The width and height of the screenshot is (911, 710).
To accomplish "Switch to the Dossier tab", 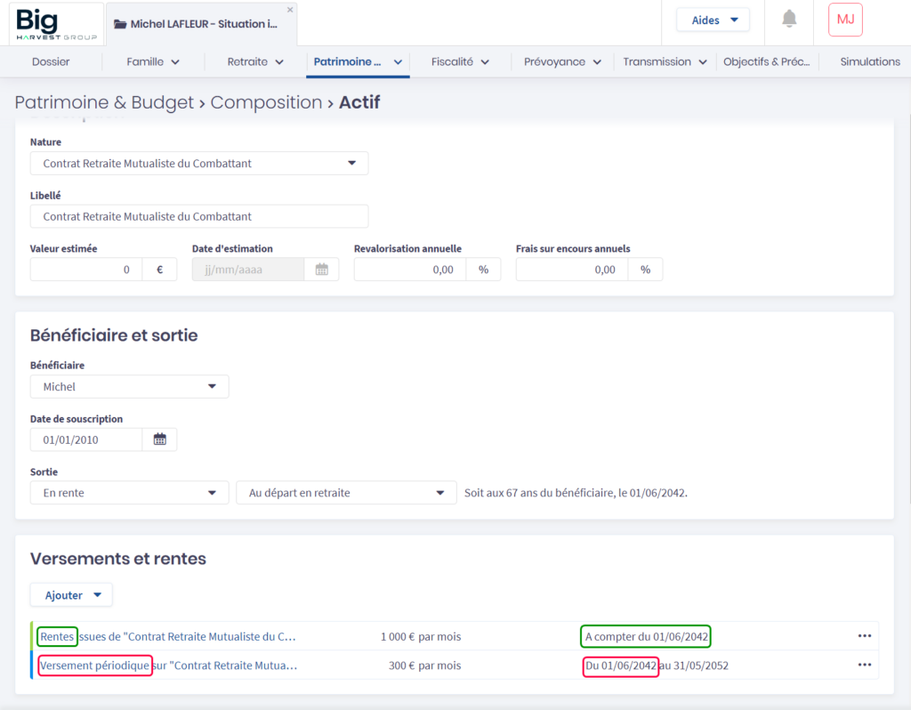I will tap(51, 62).
